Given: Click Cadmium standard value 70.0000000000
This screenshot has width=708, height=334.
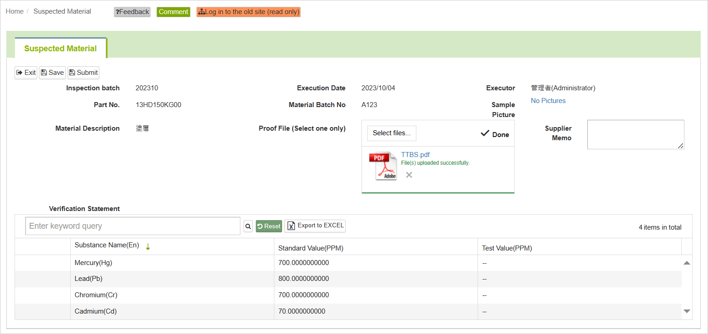Looking at the screenshot, I should [x=302, y=311].
